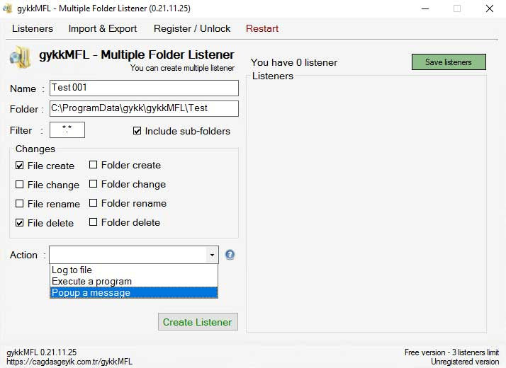Viewport: 506px width, 368px height.
Task: Click the gykkMFL folder logo icon
Action: pyautogui.click(x=19, y=59)
